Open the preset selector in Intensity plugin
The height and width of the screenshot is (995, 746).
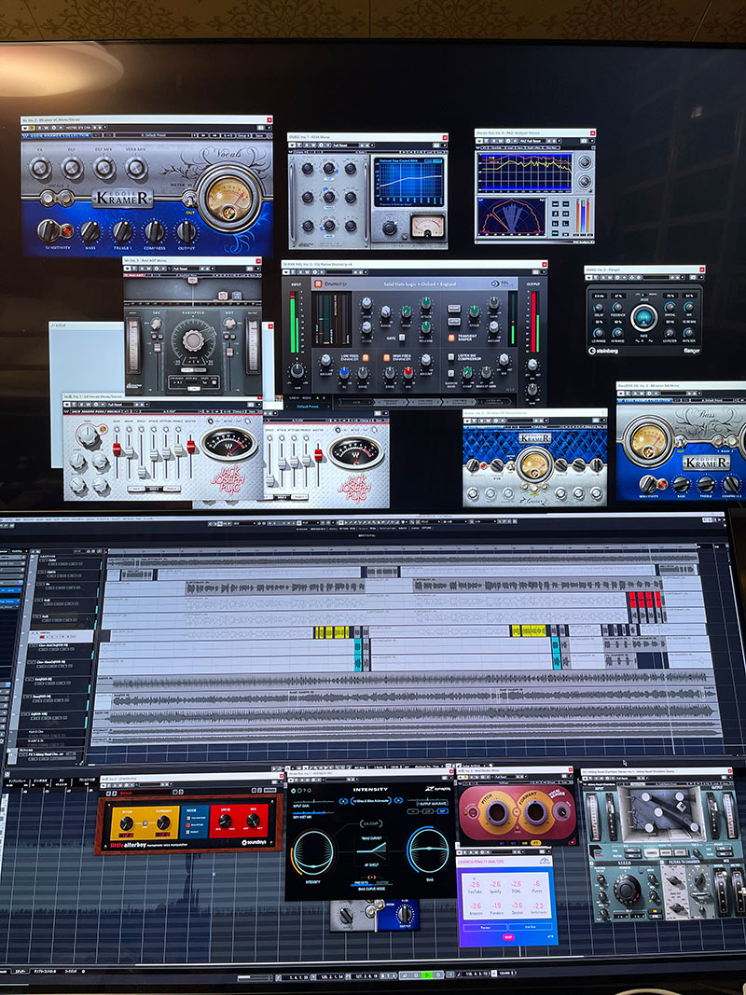coord(371,801)
